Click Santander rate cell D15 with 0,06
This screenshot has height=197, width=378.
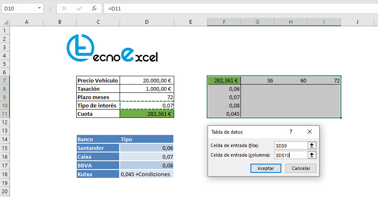[x=147, y=148]
